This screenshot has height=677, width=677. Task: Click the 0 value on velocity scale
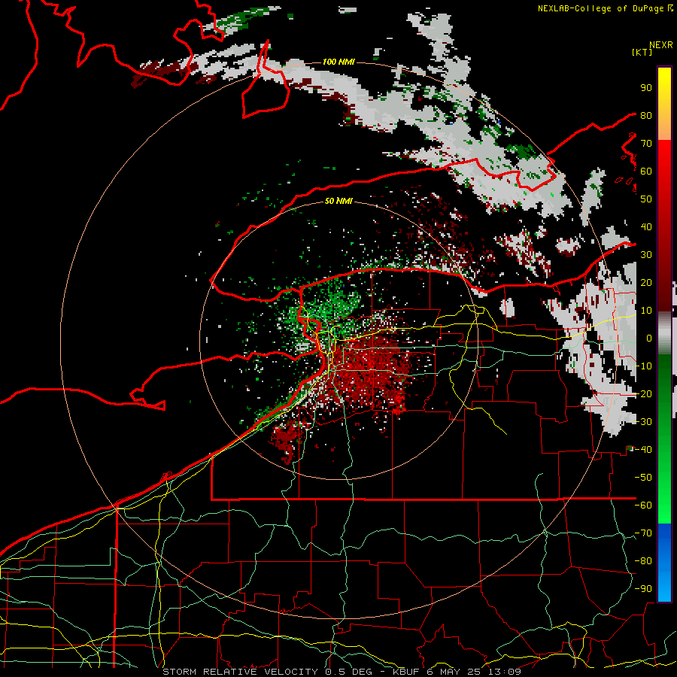[649, 338]
